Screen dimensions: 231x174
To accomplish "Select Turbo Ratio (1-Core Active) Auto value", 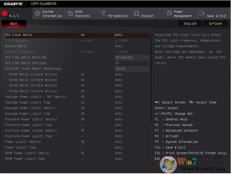I will click(119, 75).
